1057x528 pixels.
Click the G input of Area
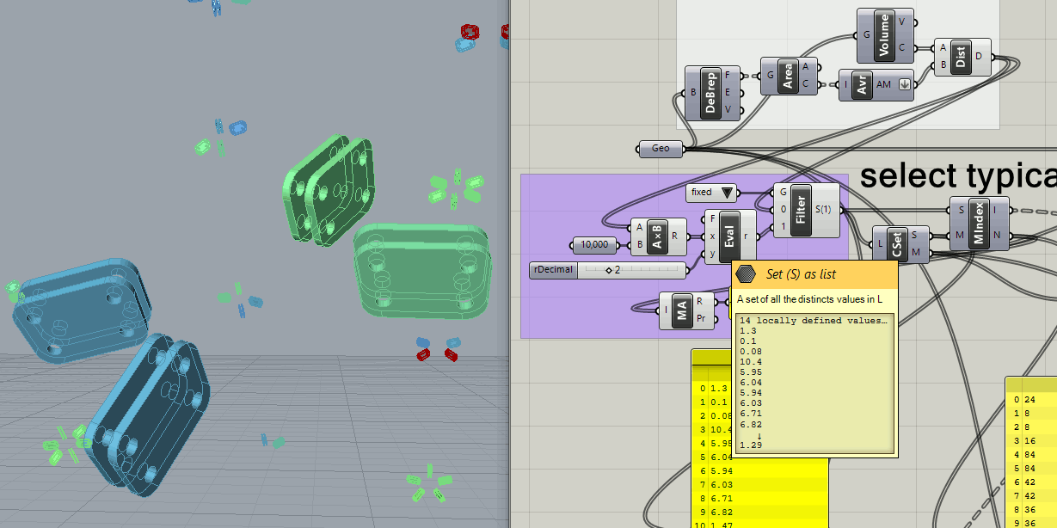pyautogui.click(x=771, y=76)
